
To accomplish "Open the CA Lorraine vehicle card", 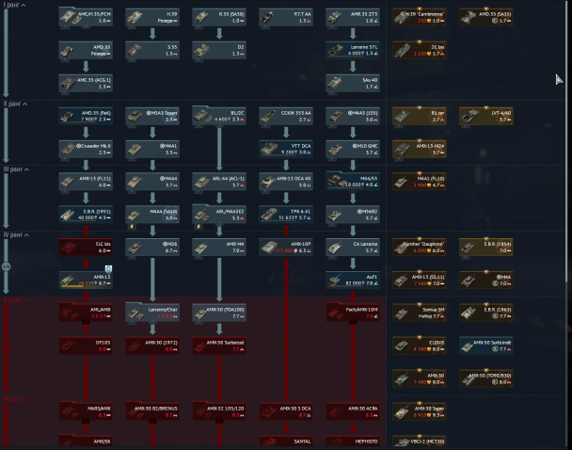I will tap(351, 248).
